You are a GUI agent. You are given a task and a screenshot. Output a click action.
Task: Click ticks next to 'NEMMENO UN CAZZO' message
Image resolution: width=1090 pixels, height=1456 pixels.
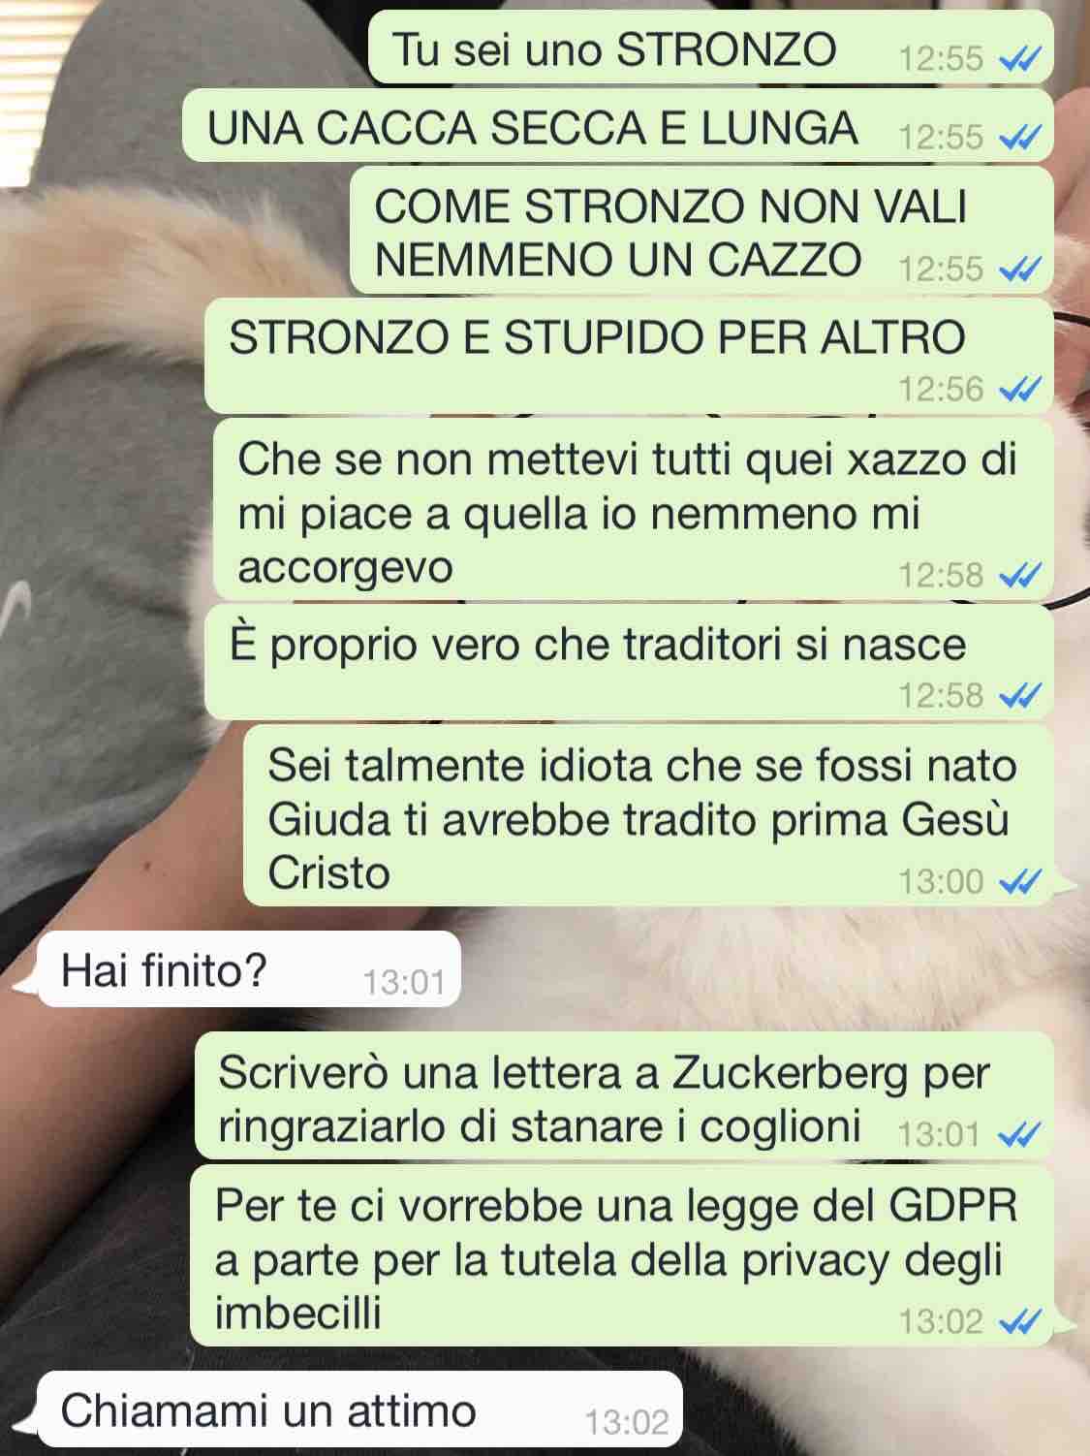pyautogui.click(x=1019, y=269)
